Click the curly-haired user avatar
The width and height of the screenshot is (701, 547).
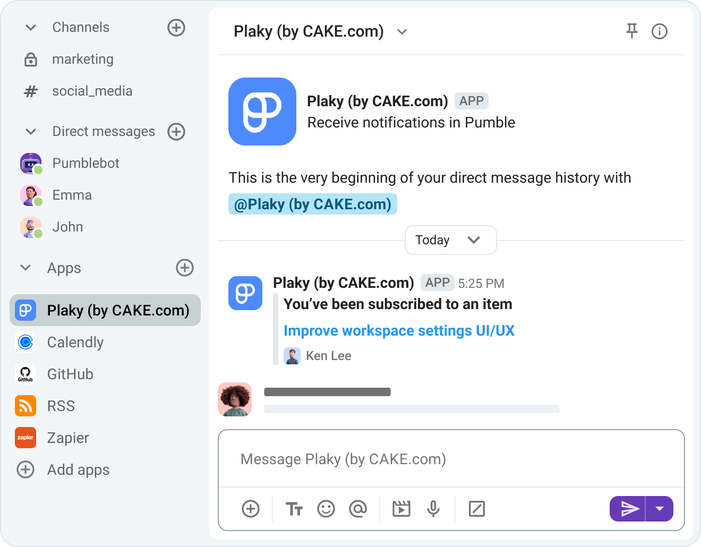[x=235, y=399]
